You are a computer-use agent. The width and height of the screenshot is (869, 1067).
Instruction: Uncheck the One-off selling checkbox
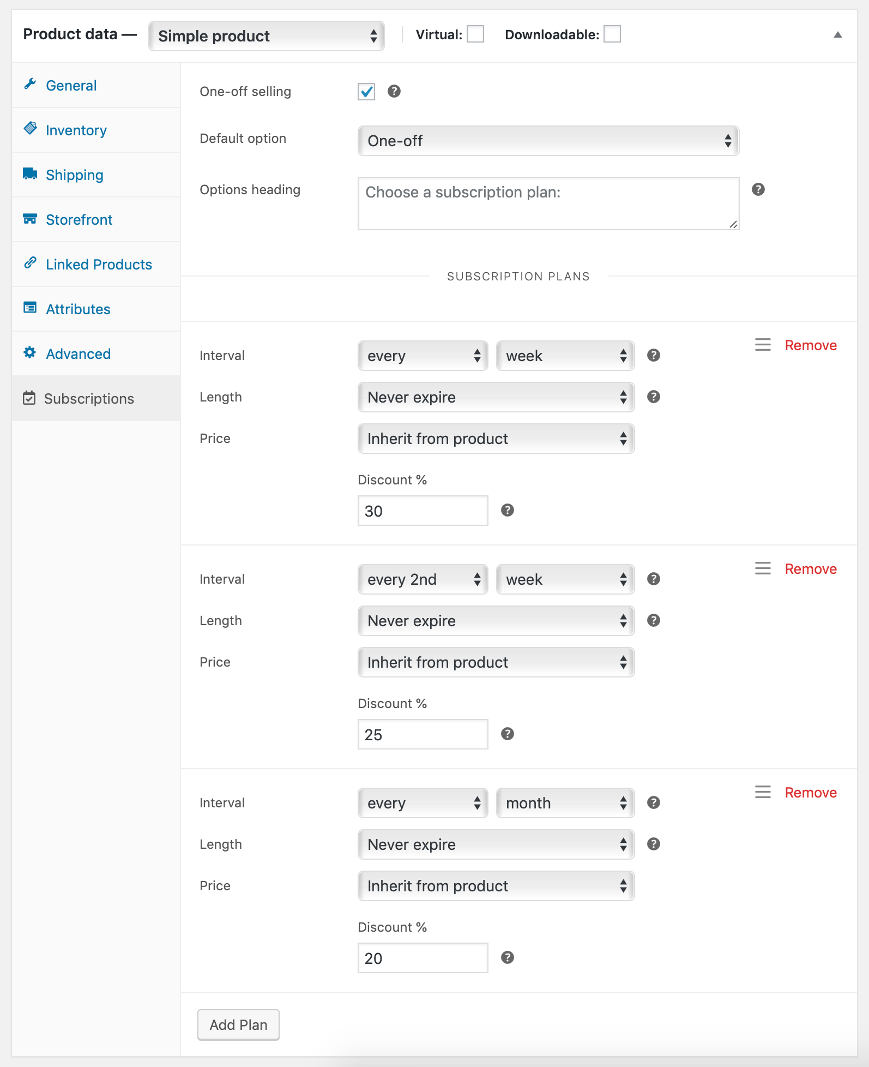366,92
